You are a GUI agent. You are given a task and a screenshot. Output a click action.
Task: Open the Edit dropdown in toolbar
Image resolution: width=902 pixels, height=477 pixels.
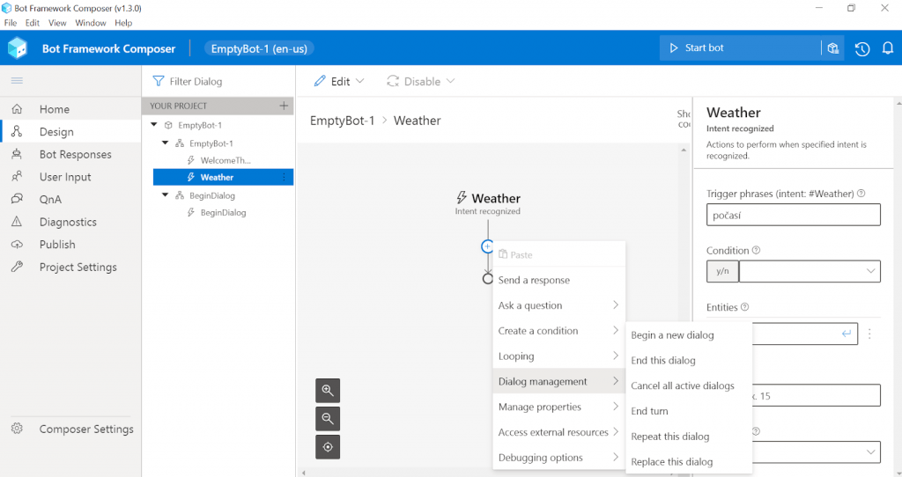point(339,81)
